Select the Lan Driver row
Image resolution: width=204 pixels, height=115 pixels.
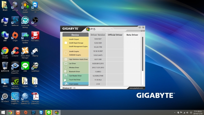(75, 64)
